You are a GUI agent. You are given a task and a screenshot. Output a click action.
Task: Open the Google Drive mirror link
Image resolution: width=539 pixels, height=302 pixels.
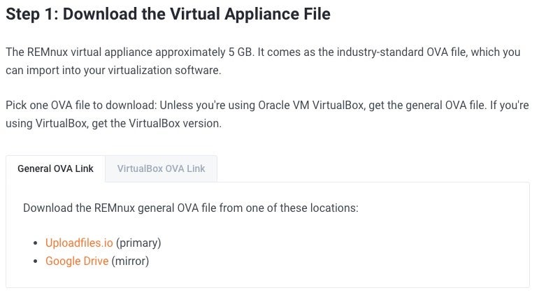coord(77,261)
